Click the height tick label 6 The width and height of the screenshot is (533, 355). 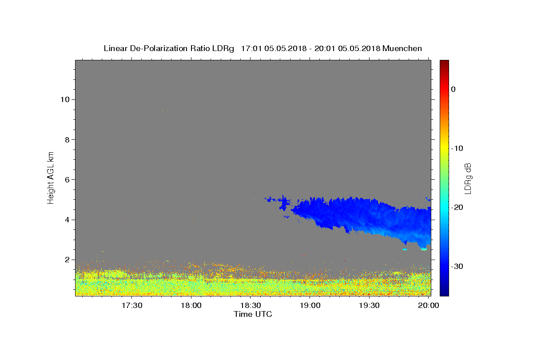(x=67, y=180)
